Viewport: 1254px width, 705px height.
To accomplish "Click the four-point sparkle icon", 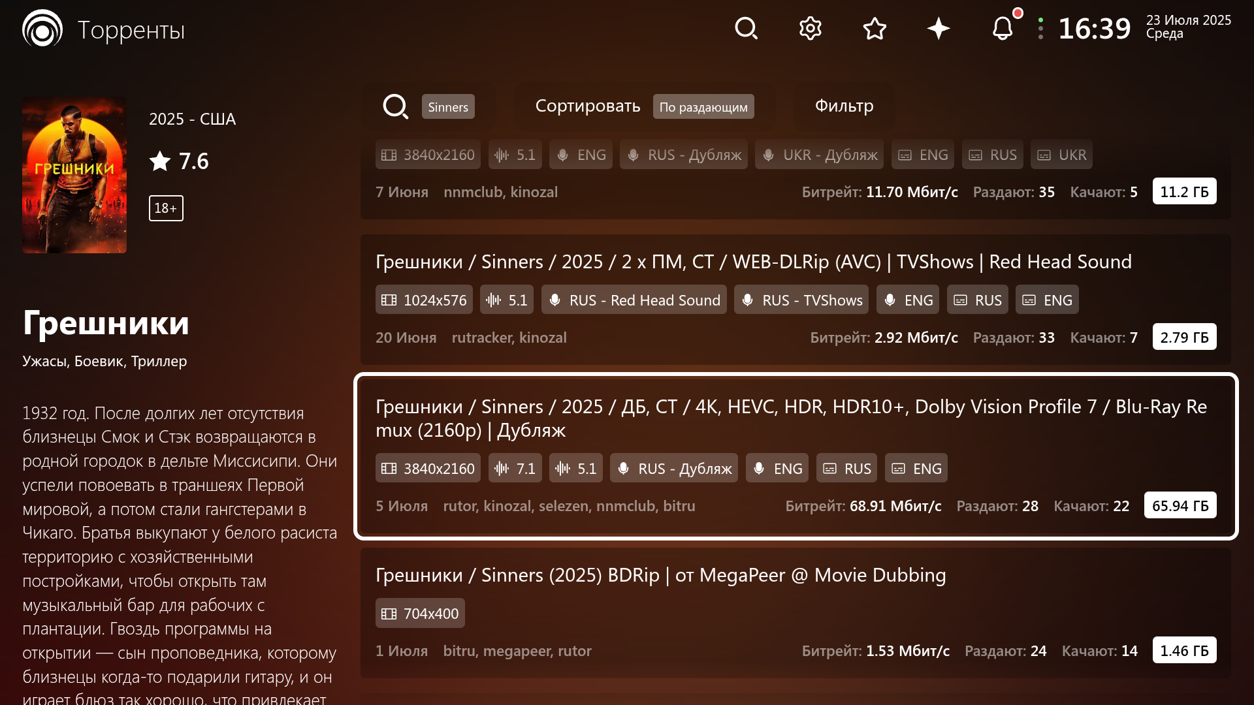I will [x=939, y=29].
